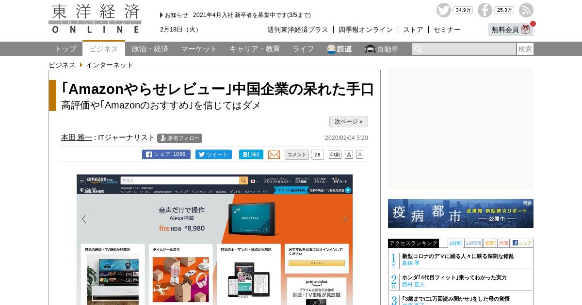Click the 検索 search button

click(x=525, y=49)
